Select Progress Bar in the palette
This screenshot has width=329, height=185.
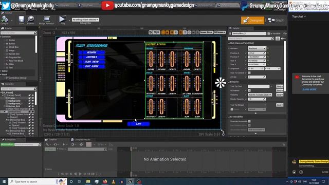tap(14, 57)
